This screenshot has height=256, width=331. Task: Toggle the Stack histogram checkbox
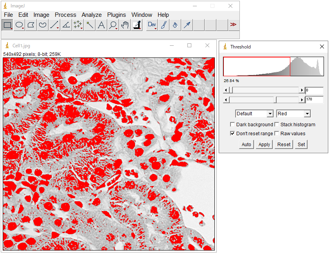[x=277, y=125]
